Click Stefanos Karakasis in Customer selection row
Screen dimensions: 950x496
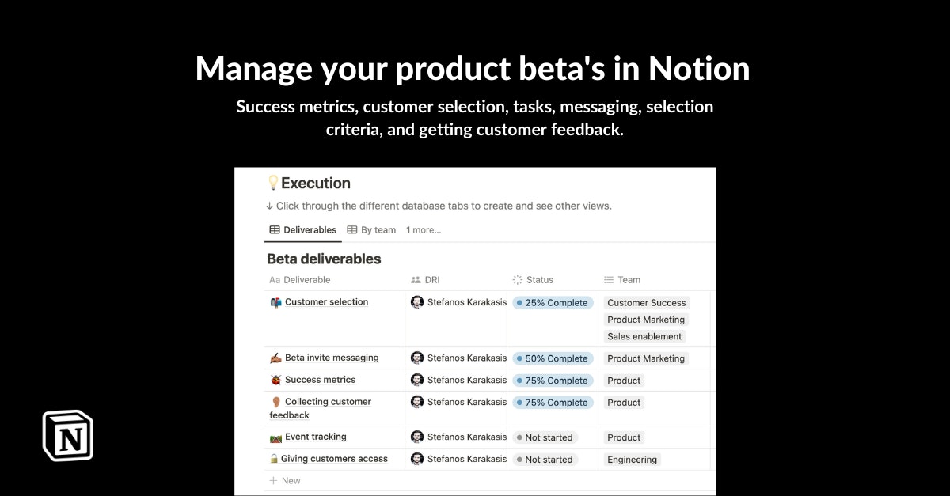point(467,302)
